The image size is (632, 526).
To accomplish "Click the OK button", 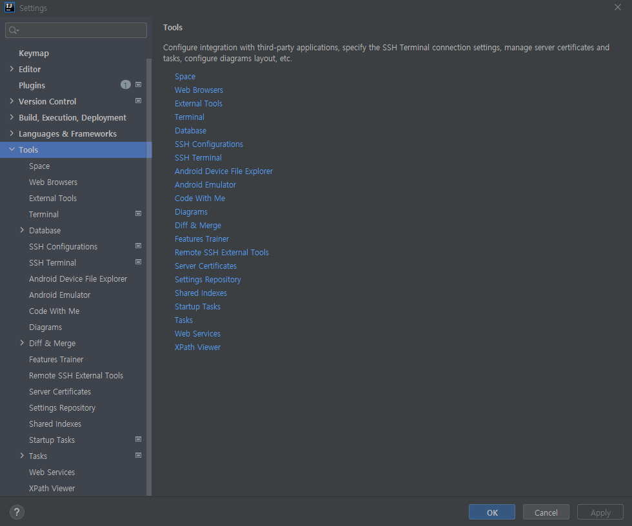I will 491,512.
